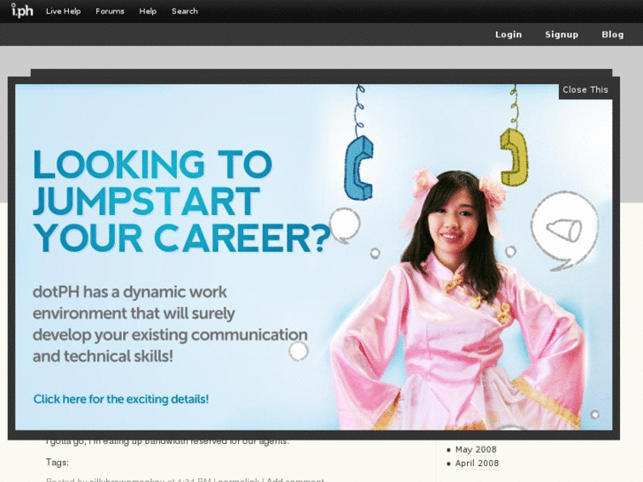Open the April 2008 archive link

477,463
